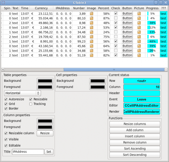
Task: Toggle the Check box in the first row
Action: (116, 13)
